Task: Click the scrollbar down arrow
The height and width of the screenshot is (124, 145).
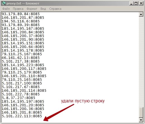Action: (141, 120)
